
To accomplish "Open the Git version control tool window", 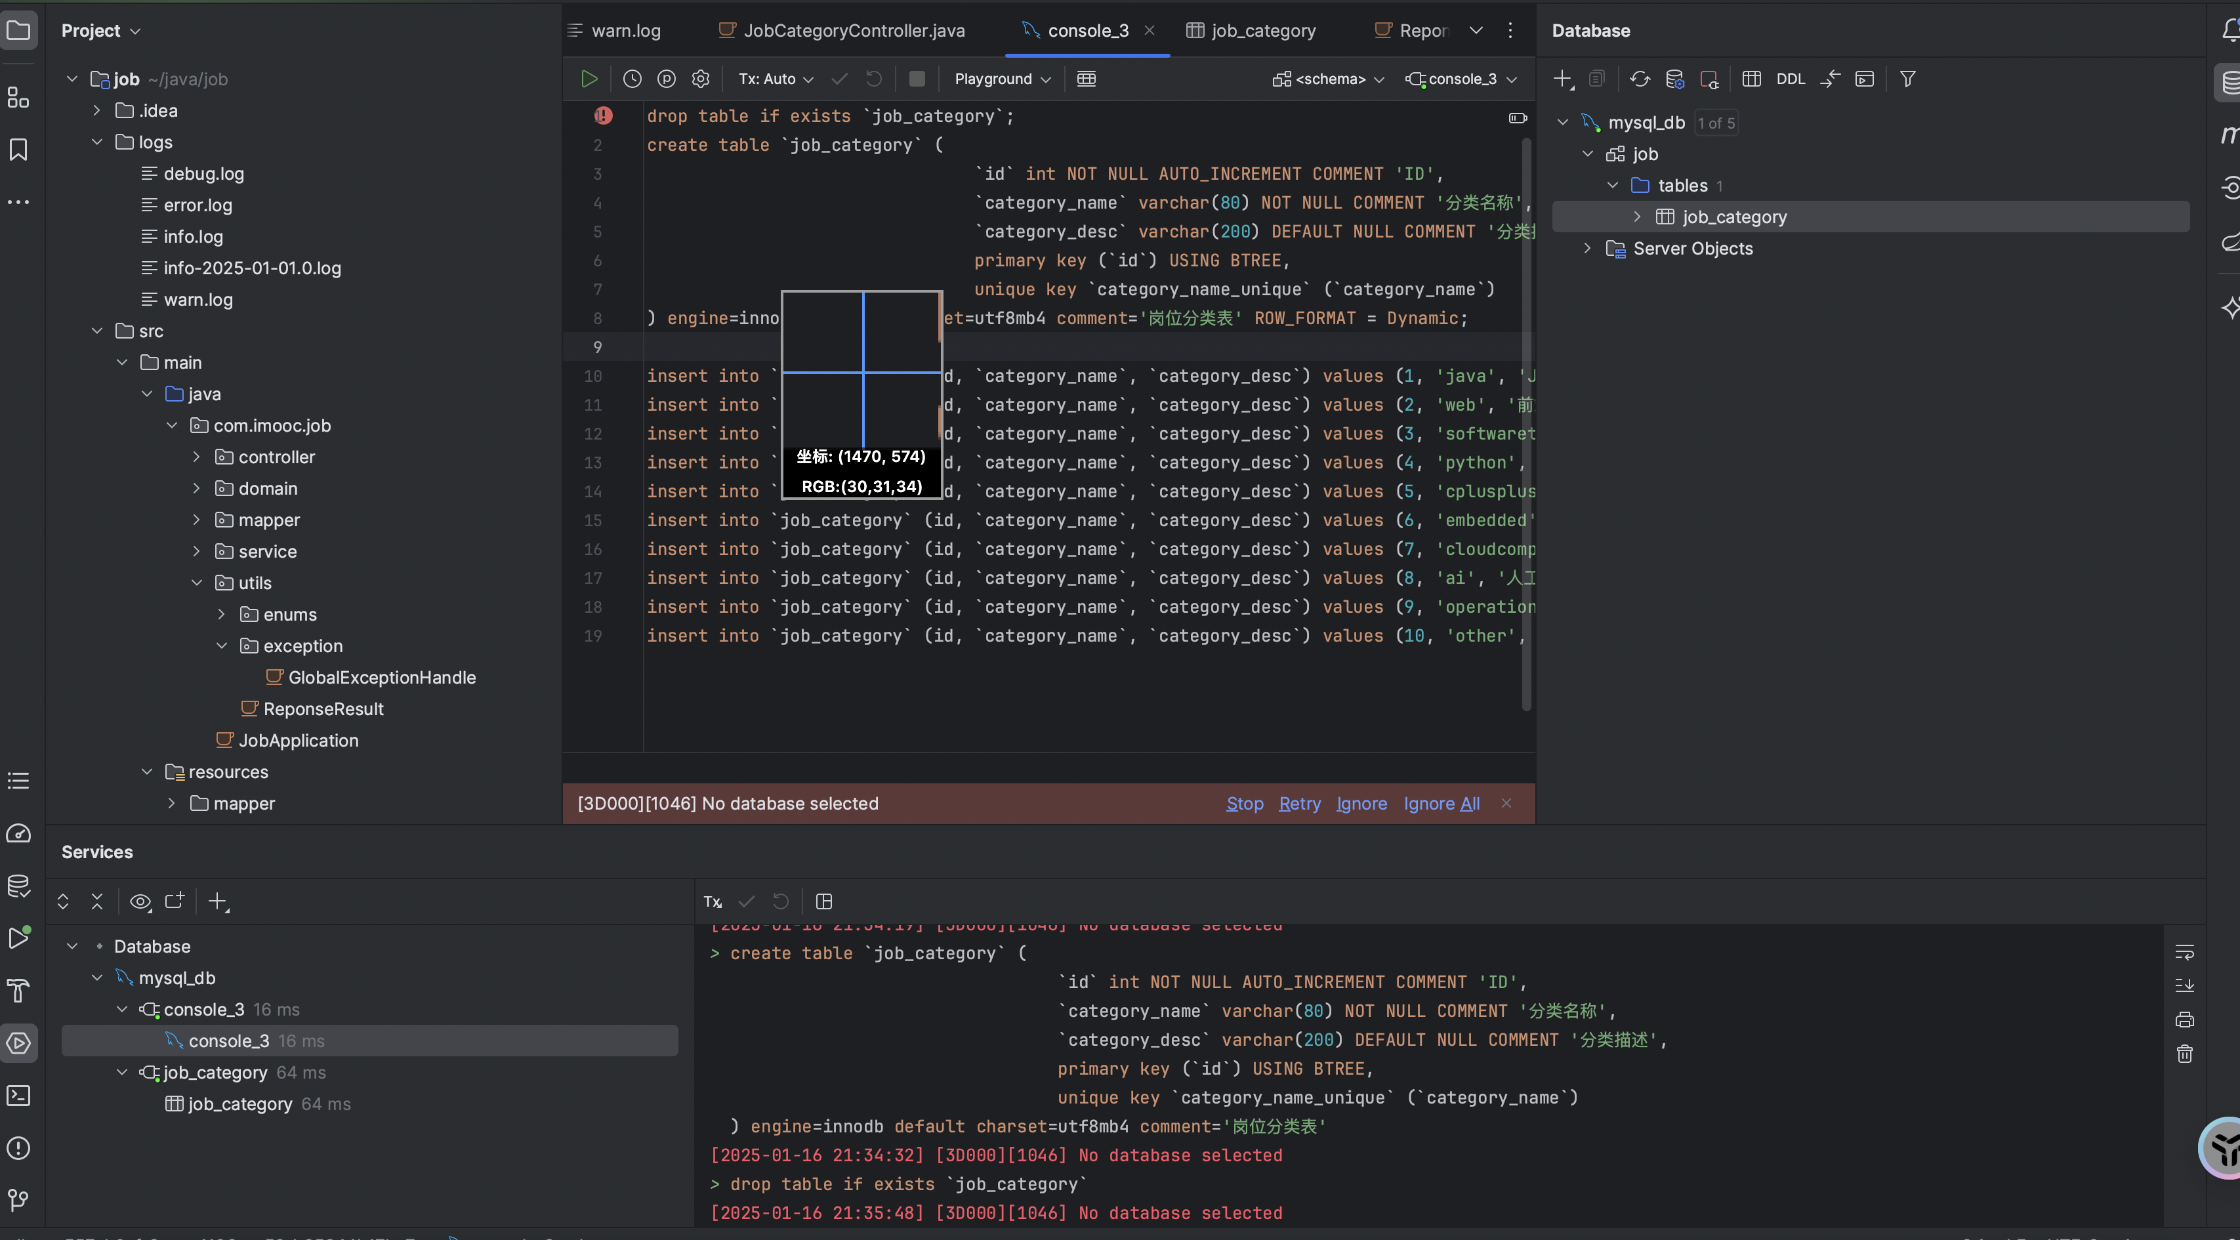I will coord(18,1200).
